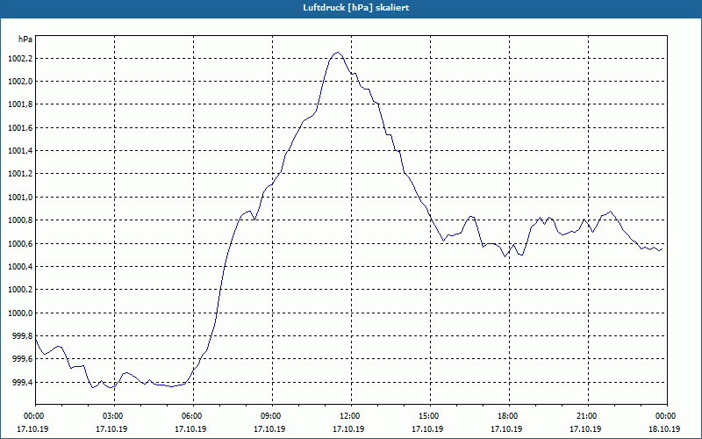The height and width of the screenshot is (439, 702).
Task: Click the 1001,8 y-axis value
Action: [20, 104]
